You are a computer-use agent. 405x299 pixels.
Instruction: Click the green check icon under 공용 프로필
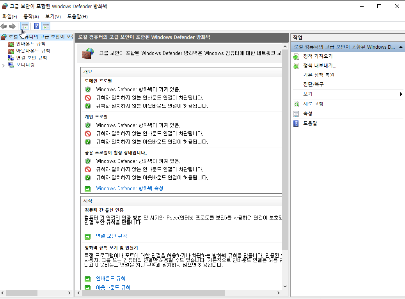[x=88, y=178]
